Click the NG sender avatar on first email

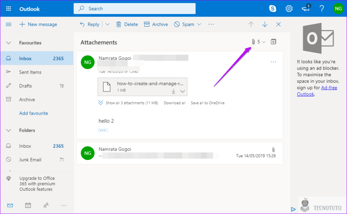(88, 62)
